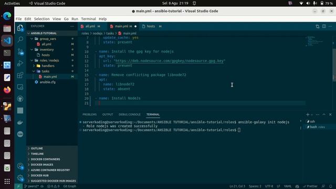336x189 pixels.
Task: Open the Remote Explorer view
Action: pos(20,87)
